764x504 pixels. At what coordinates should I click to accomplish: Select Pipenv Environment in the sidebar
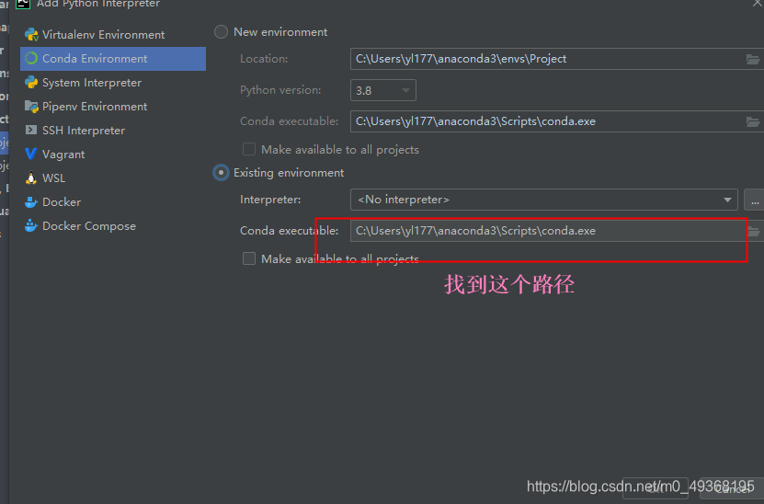pos(113,107)
